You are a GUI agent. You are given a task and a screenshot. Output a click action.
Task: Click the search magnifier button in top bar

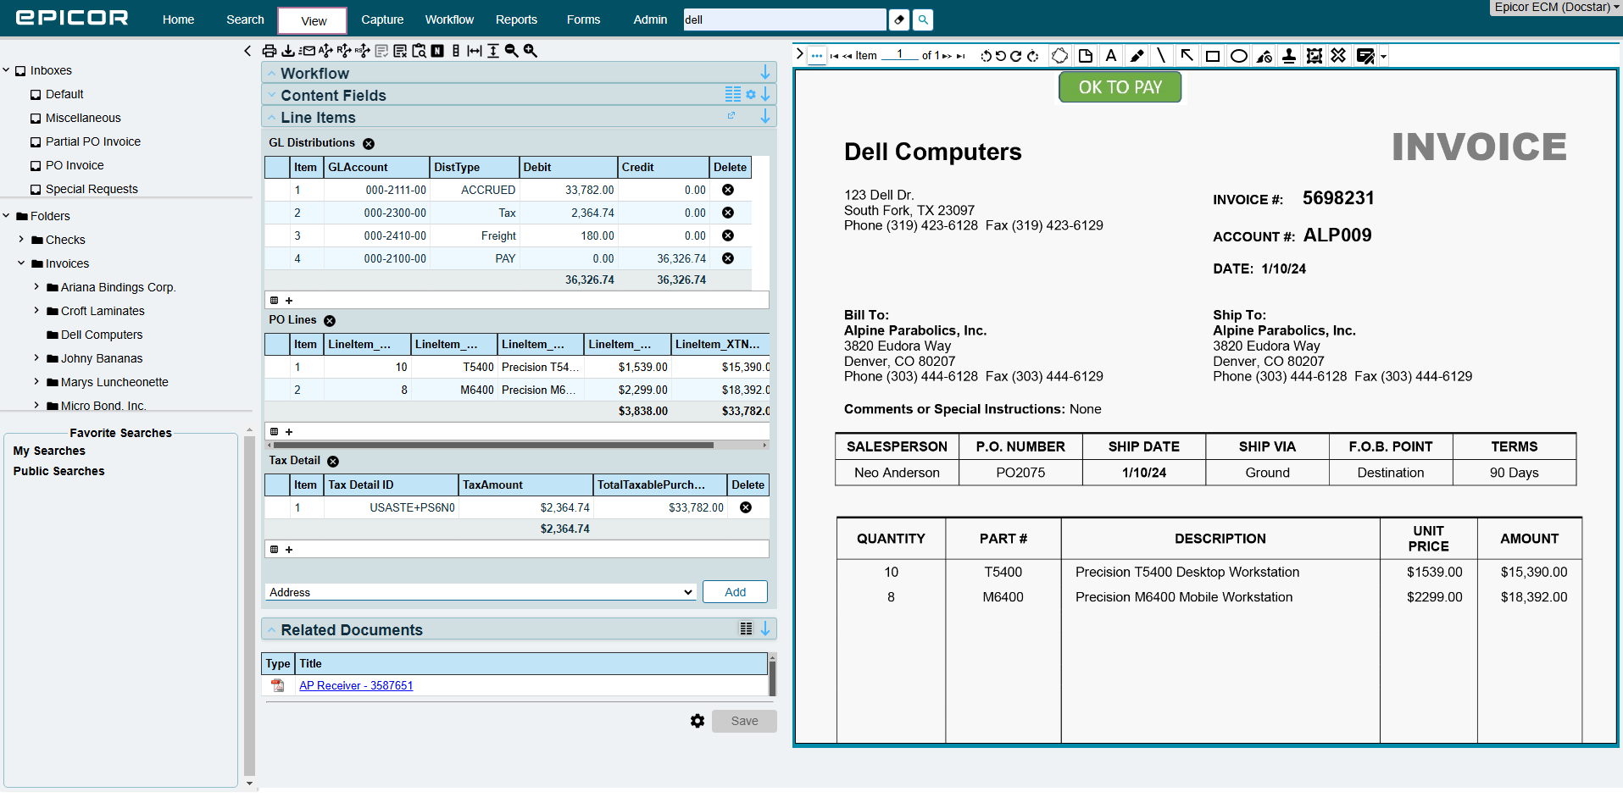click(923, 19)
